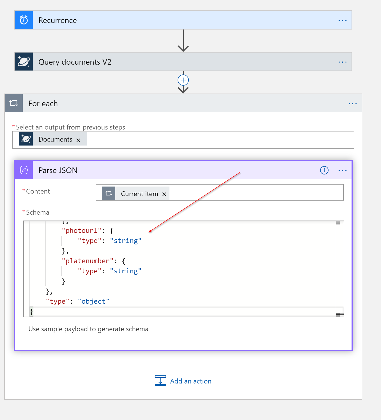Click the schema editor vertical scrollbar
The height and width of the screenshot is (420, 381).
tap(338, 267)
